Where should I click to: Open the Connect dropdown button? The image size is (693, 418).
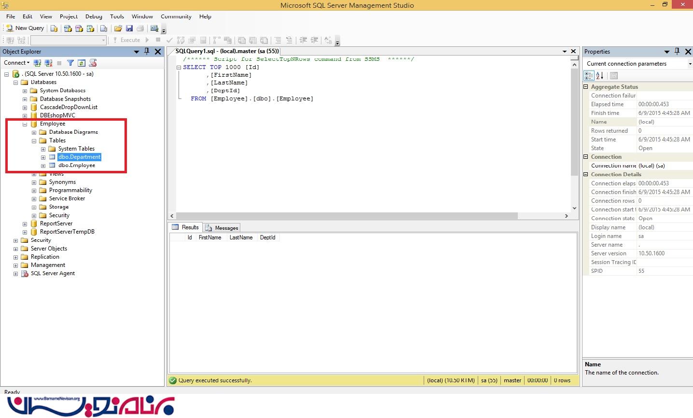16,63
